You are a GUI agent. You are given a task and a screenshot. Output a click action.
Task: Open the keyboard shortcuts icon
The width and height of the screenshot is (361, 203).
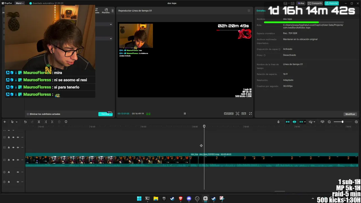pos(292,3)
